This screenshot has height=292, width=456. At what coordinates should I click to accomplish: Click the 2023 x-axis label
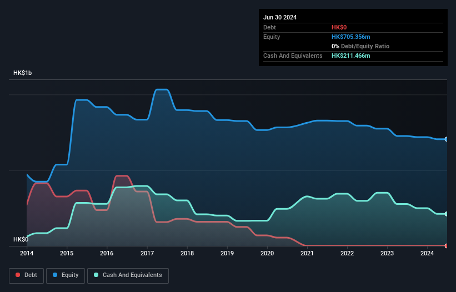[x=387, y=253]
